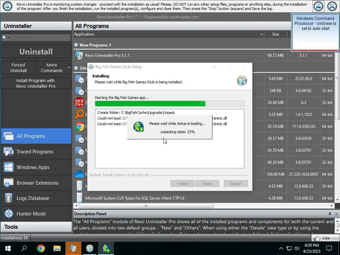Pin the Description Panel with pushpin icon
Image resolution: width=340 pixels, height=255 pixels.
pos(330,214)
